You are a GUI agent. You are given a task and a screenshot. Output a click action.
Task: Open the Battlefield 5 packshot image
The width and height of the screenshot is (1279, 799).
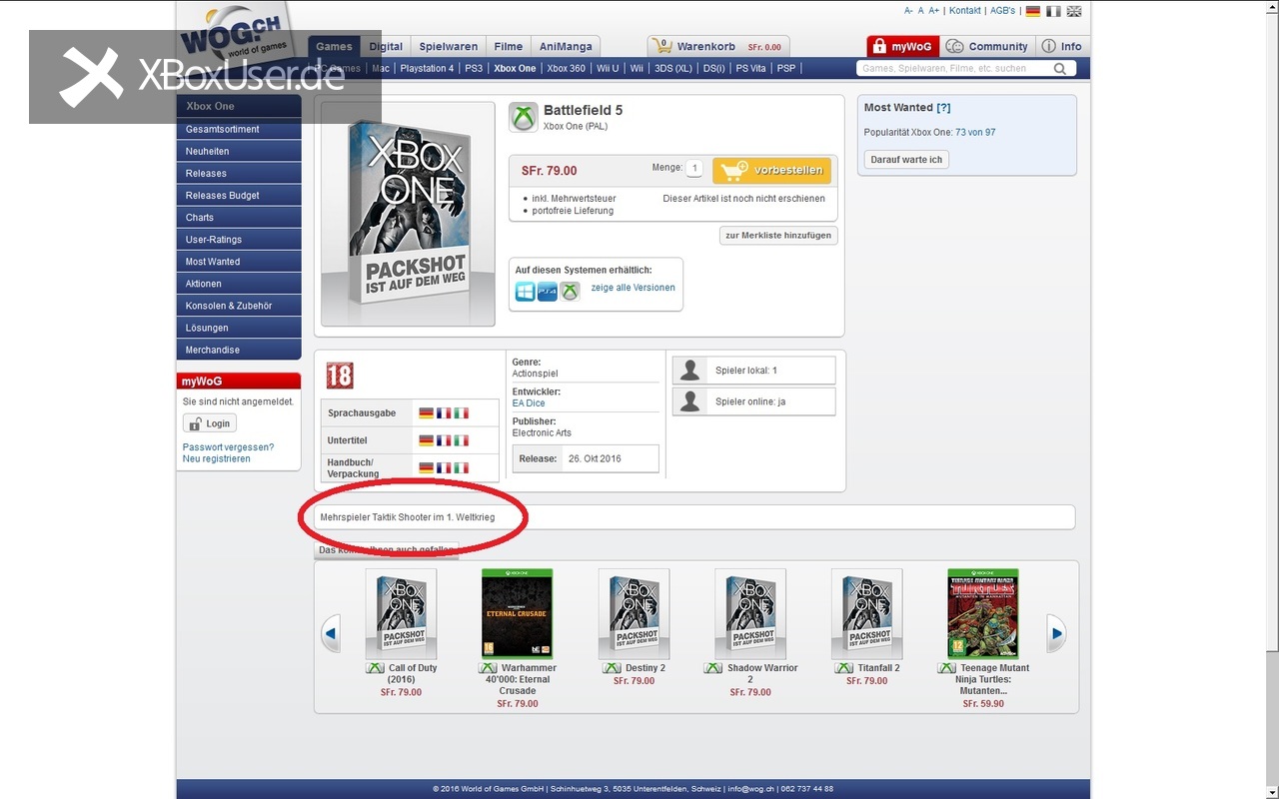(x=408, y=214)
